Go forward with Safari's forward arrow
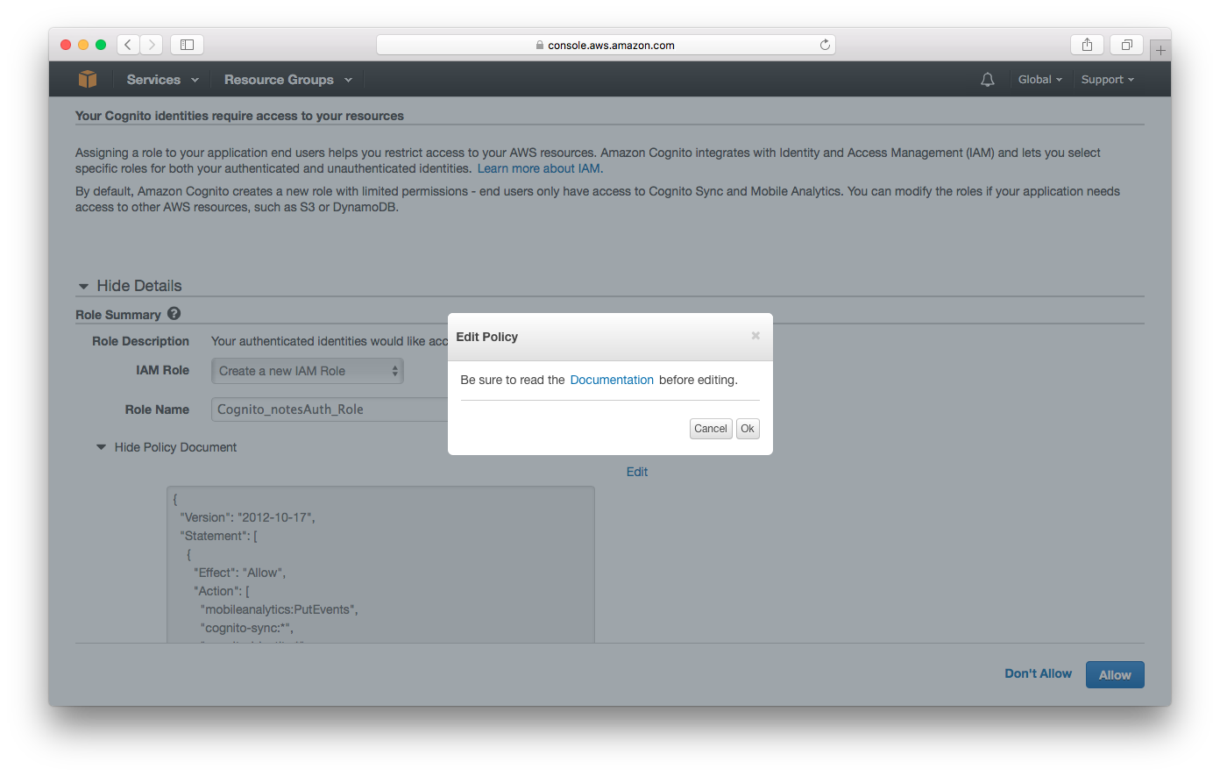 pyautogui.click(x=152, y=45)
